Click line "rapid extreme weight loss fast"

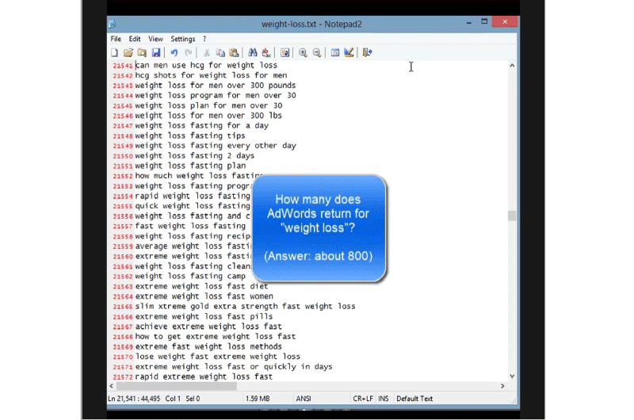[x=204, y=376]
